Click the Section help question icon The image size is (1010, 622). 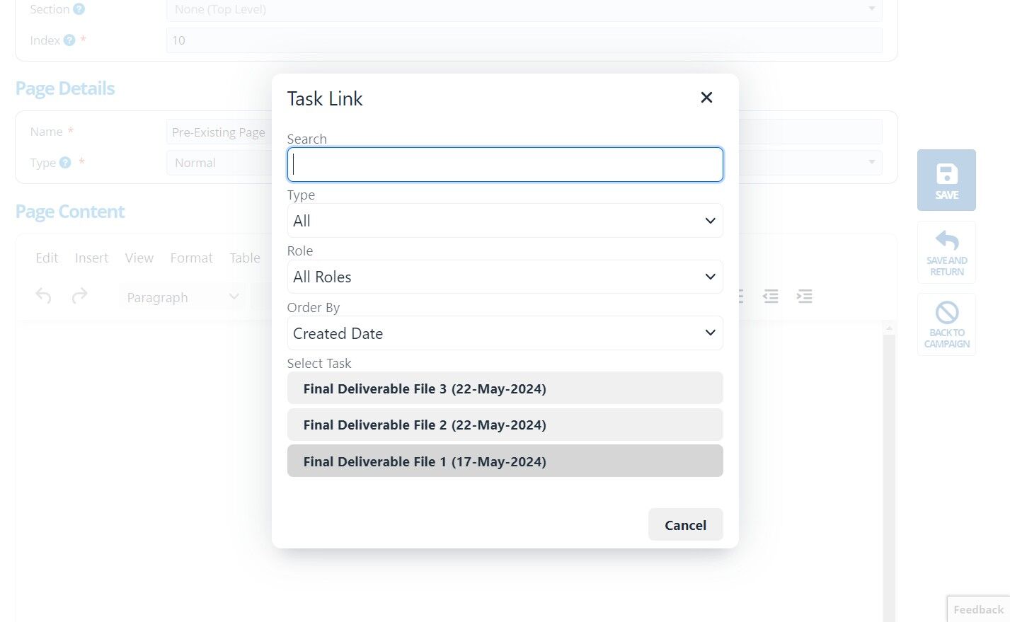point(79,9)
